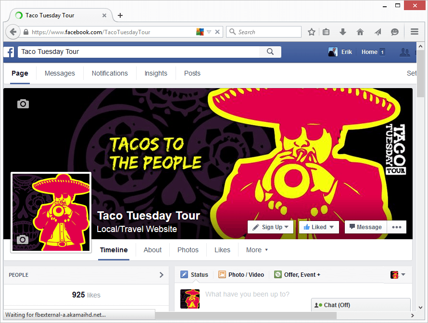428x323 pixels.
Task: Select Photo / Video post option
Action: pos(241,275)
